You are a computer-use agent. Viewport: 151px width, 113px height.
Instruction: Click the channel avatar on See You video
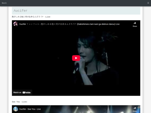tap(16, 109)
